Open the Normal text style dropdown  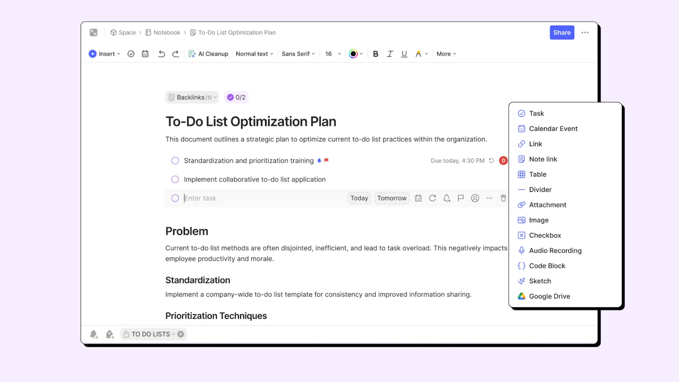point(254,54)
